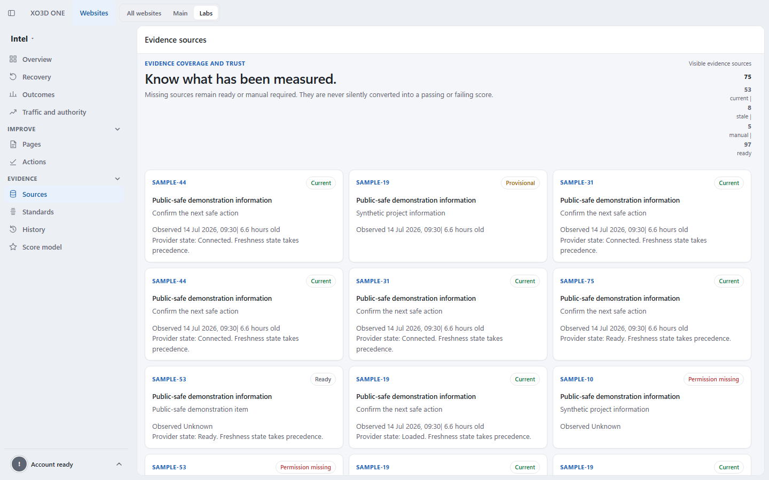The width and height of the screenshot is (769, 480).
Task: Click the 'EVIDENCE COVERAGE AND TRUST' label
Action: coord(195,63)
